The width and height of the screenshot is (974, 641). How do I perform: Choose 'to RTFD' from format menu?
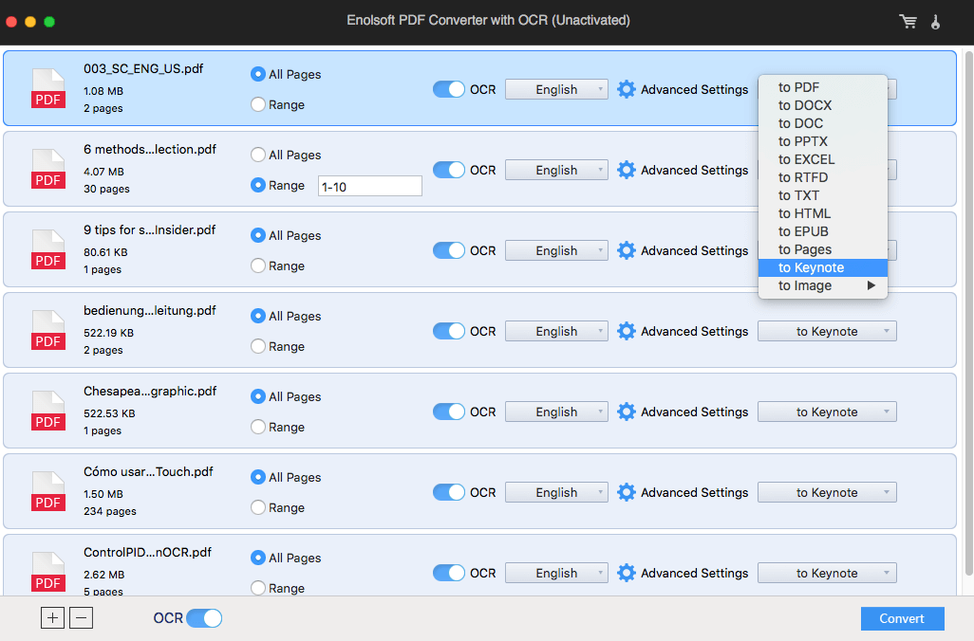(x=822, y=177)
